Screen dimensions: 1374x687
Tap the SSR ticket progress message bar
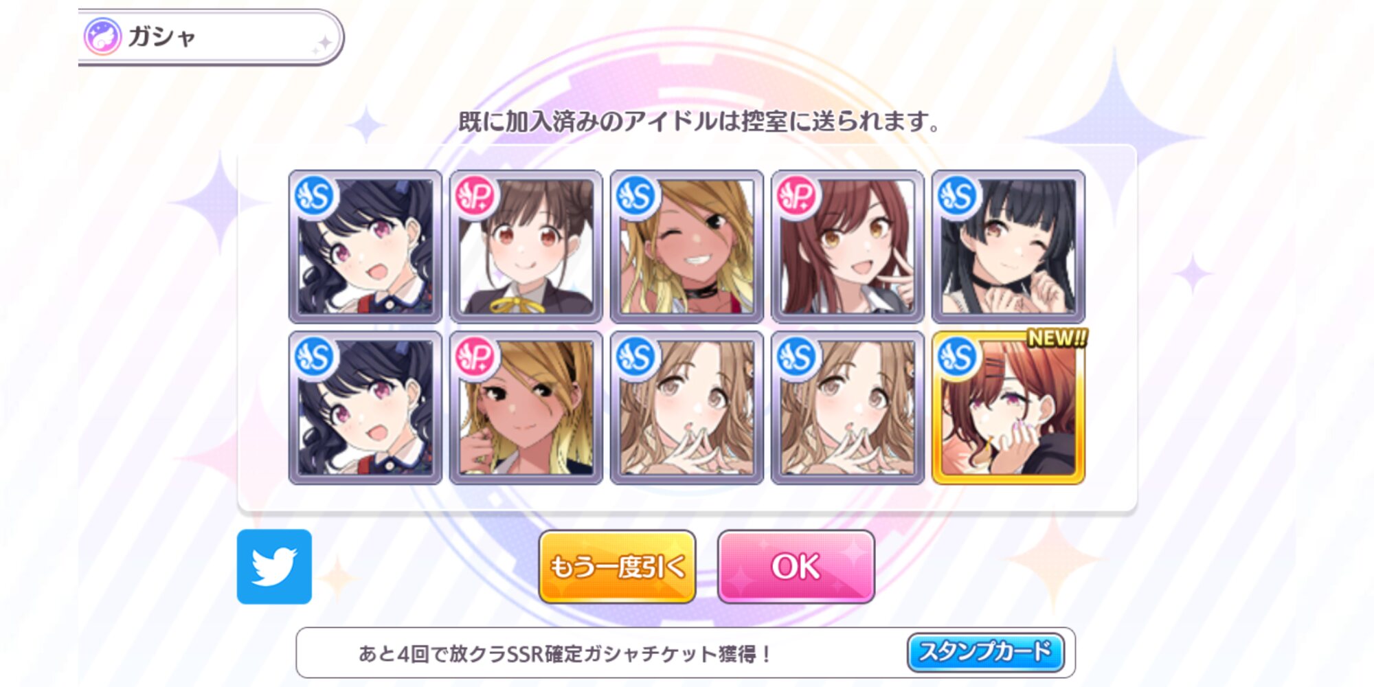[x=686, y=653]
